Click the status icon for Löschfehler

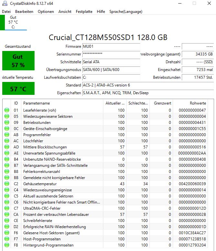click(7, 141)
